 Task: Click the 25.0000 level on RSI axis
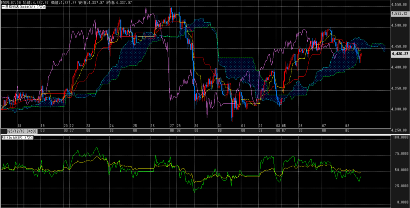pos(401,186)
